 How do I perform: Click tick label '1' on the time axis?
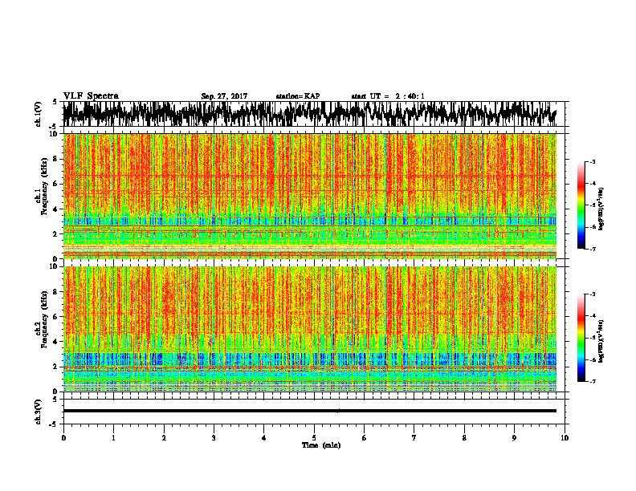pyautogui.click(x=113, y=438)
